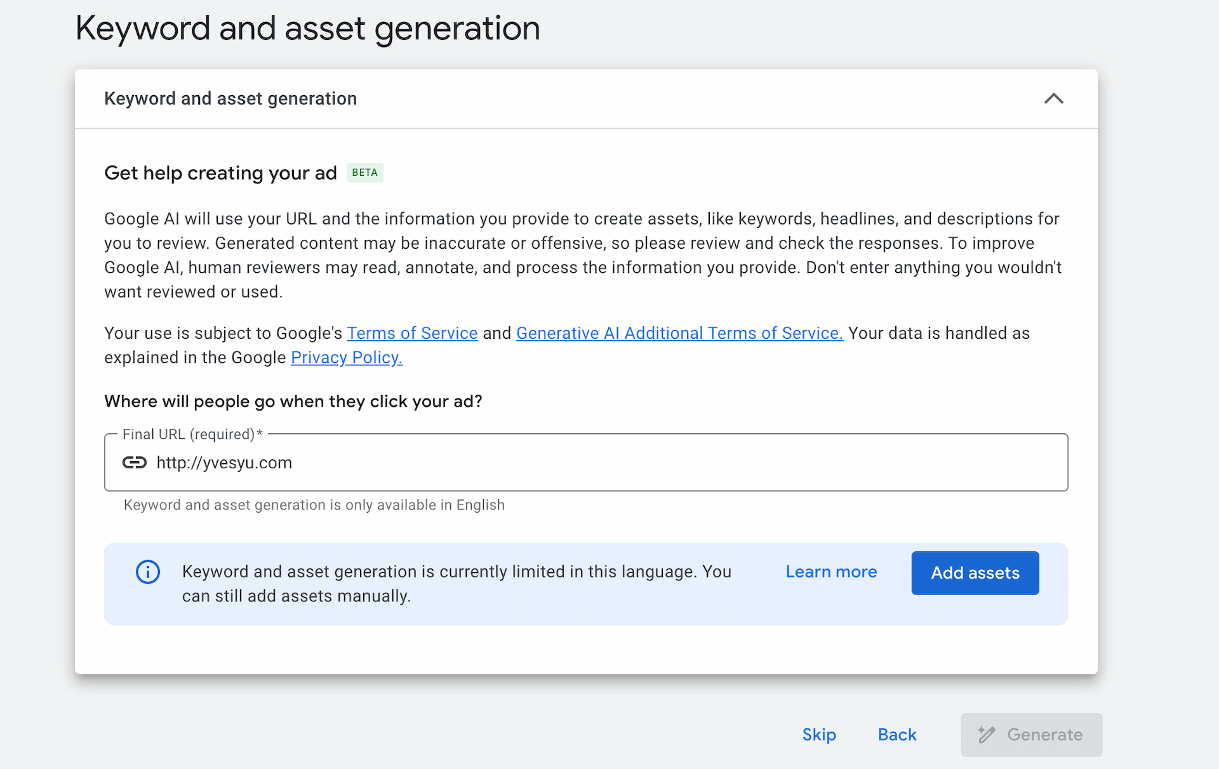Image resolution: width=1219 pixels, height=769 pixels.
Task: Click the 'Keyword and asset generation' panel header title
Action: [x=230, y=99]
